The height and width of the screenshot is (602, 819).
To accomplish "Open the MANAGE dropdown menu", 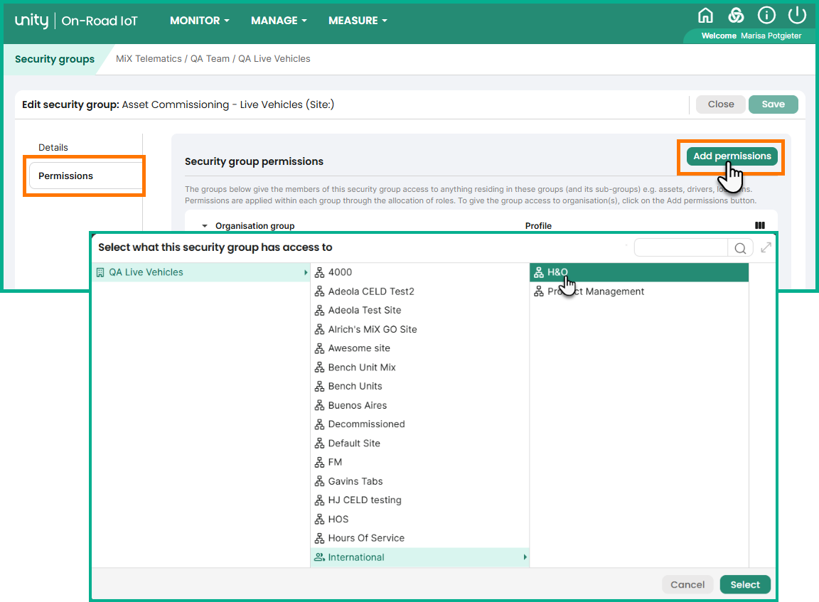I will (279, 21).
